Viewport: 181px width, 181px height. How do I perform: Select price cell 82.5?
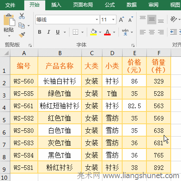point(135,106)
